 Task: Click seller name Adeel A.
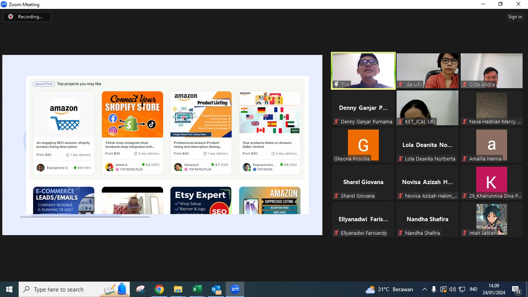click(x=122, y=165)
